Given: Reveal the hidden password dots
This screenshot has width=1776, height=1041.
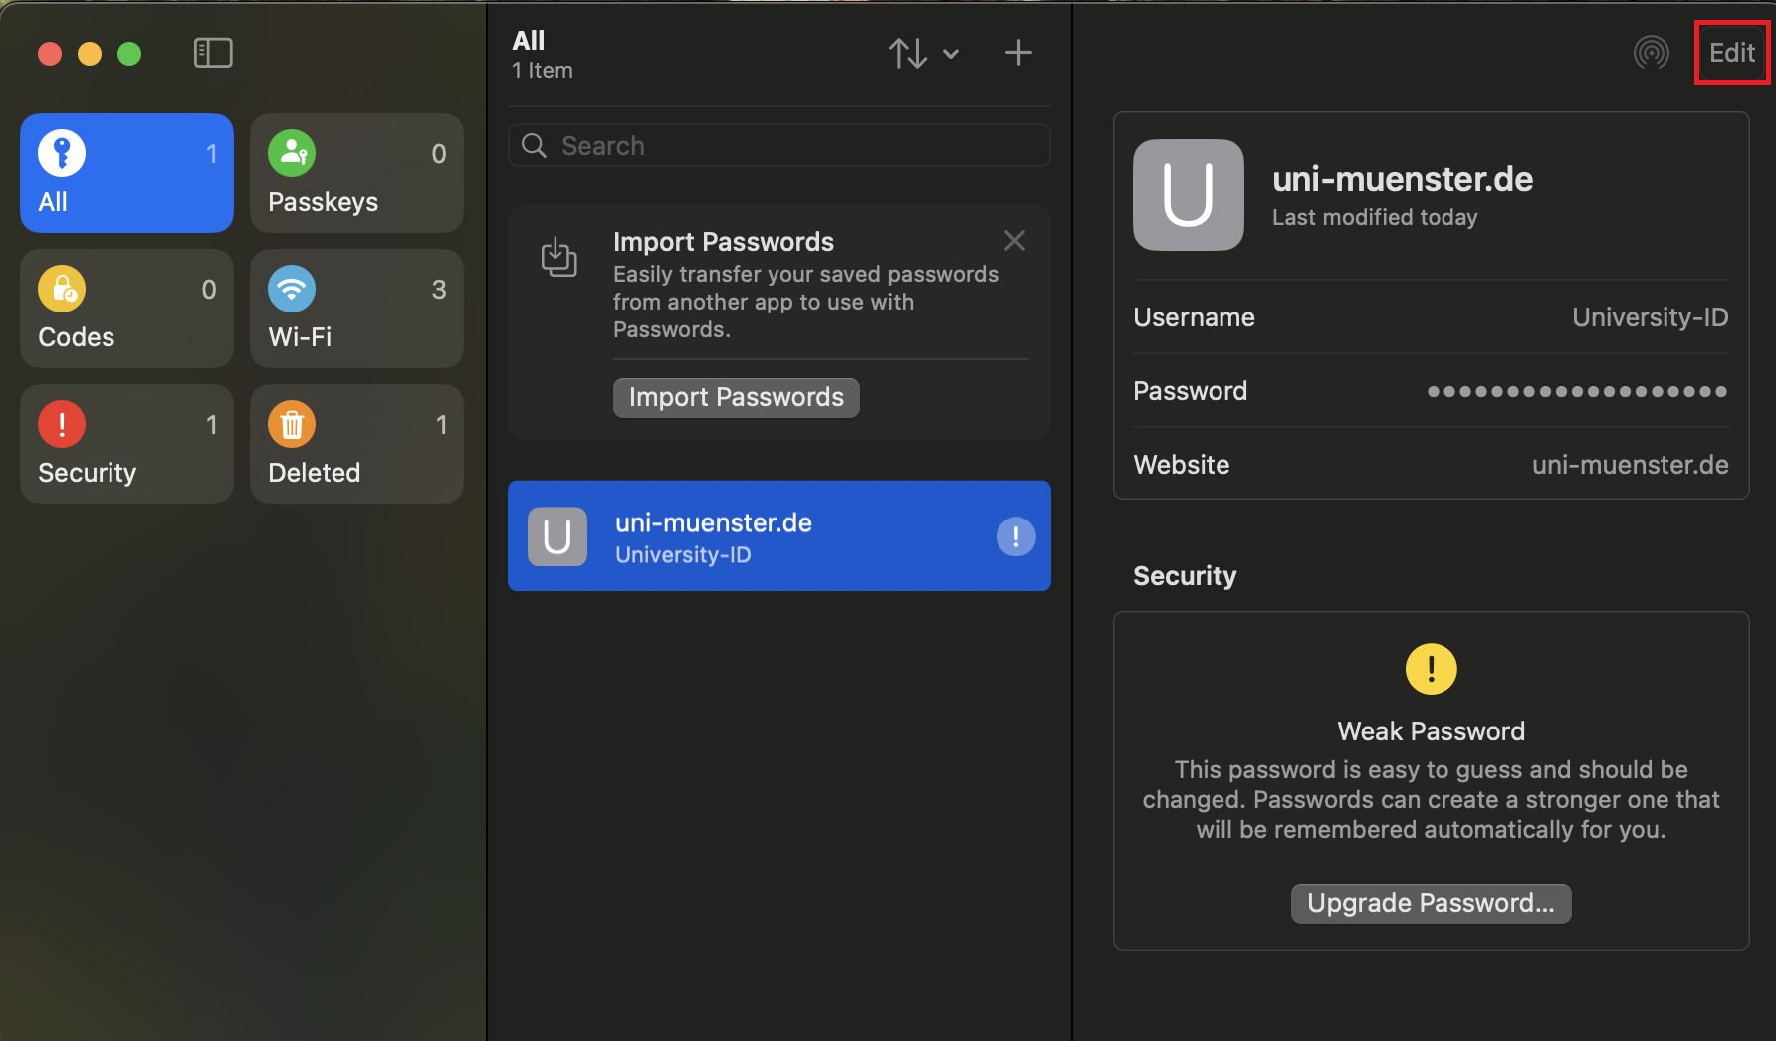Looking at the screenshot, I should coord(1576,392).
